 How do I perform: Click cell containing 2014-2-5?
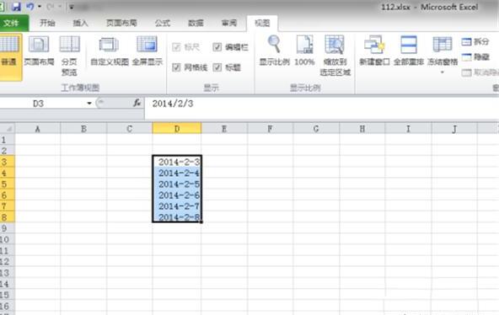tap(177, 184)
